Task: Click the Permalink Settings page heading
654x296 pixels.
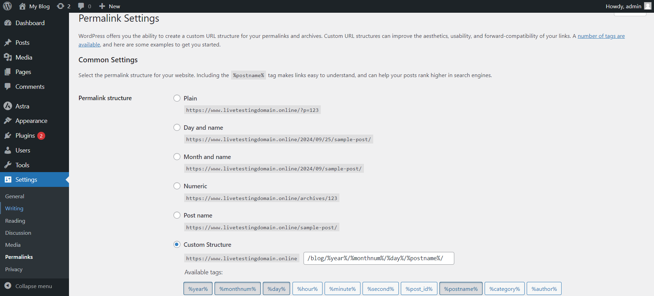Action: click(x=119, y=18)
